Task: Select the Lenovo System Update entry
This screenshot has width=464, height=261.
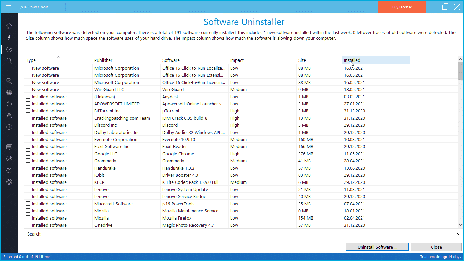Action: 185,189
